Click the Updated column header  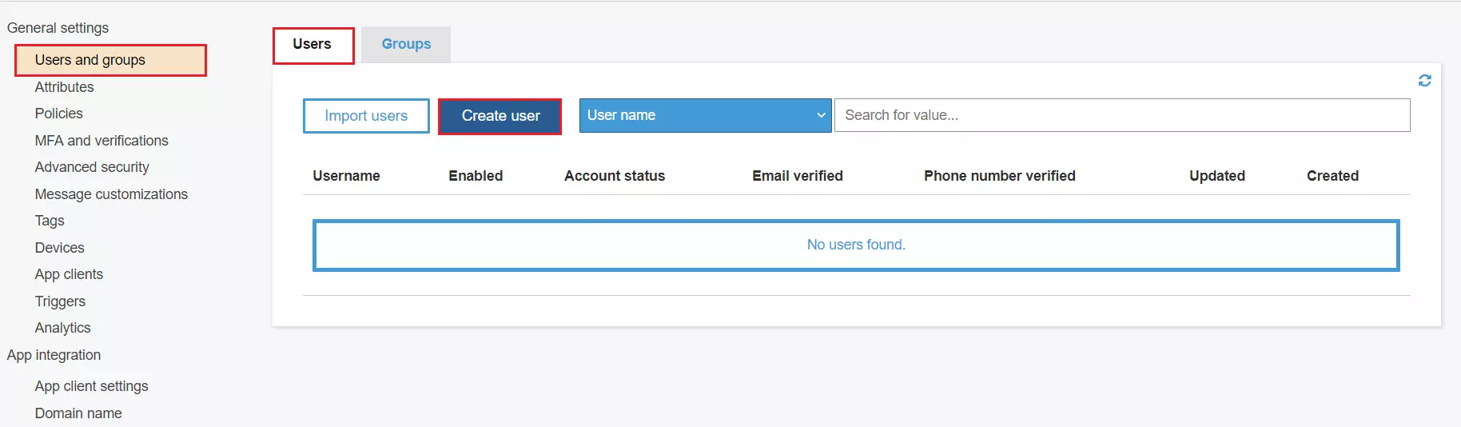coord(1217,176)
